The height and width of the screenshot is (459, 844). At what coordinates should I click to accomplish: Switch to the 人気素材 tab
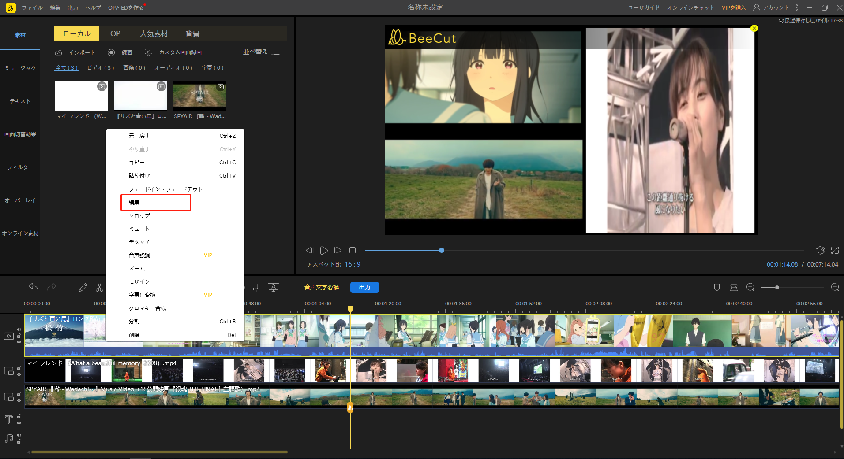(x=154, y=33)
